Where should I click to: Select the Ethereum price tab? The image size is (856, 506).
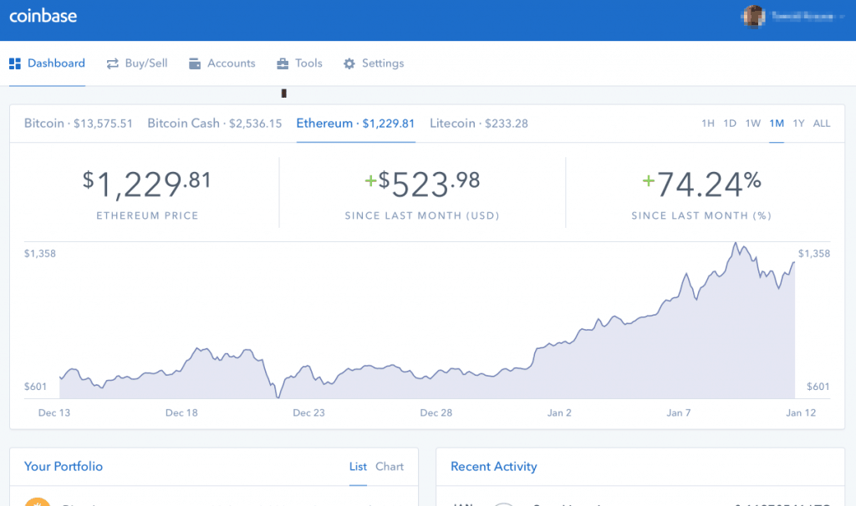[x=355, y=124]
